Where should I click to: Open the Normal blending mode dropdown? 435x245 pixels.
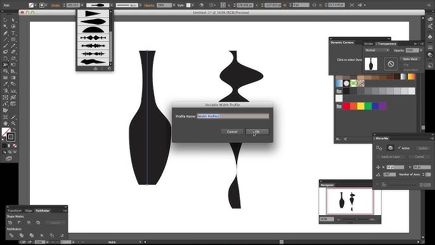tap(377, 50)
